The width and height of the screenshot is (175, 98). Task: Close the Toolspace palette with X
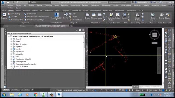pyautogui.click(x=5, y=29)
